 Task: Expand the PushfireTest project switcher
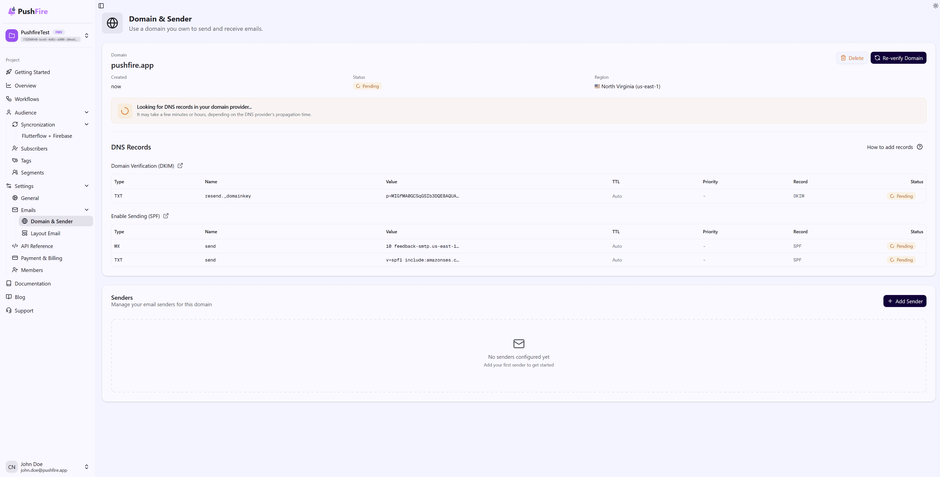86,35
